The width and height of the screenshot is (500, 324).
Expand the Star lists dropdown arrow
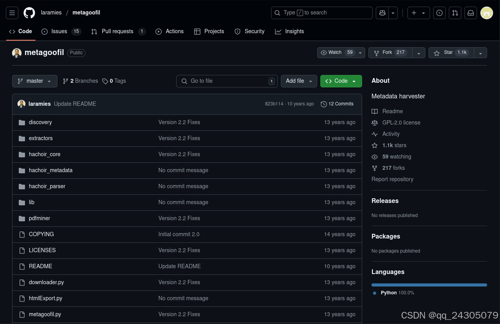tap(480, 53)
